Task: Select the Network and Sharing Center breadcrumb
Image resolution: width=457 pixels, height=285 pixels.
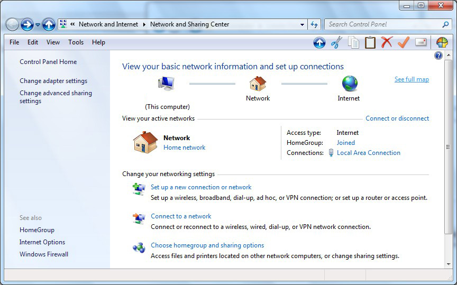Action: coord(189,24)
